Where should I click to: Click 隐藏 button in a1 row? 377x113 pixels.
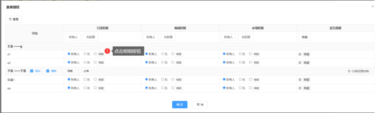(x=307, y=54)
